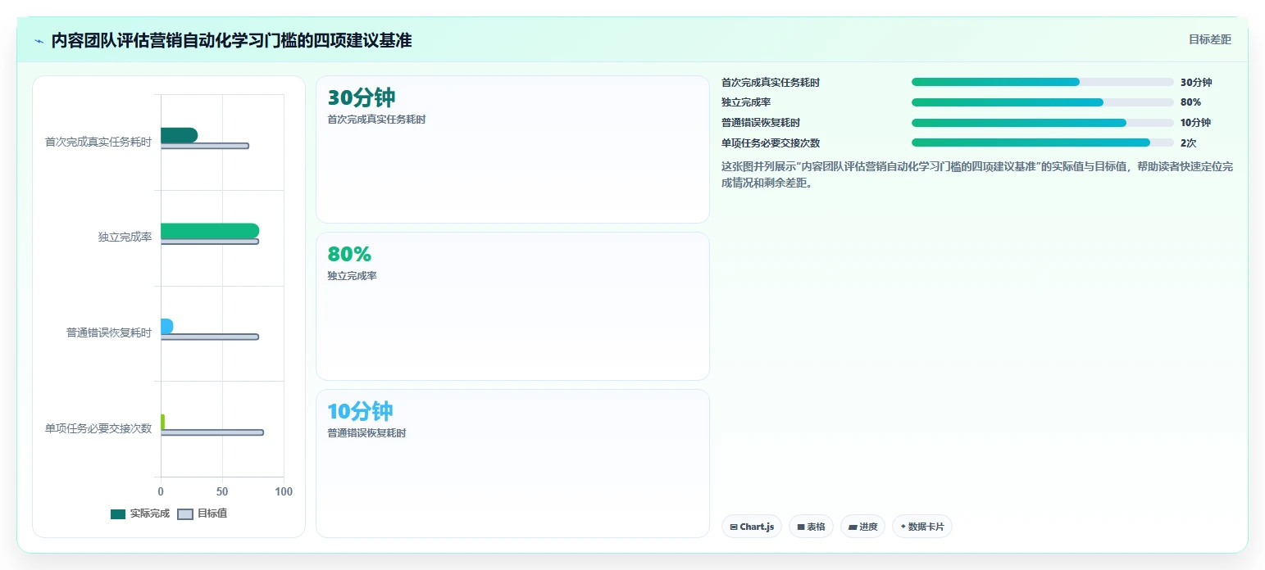Click the description paragraph starting 这张图并列展示
The height and width of the screenshot is (570, 1265).
click(977, 175)
